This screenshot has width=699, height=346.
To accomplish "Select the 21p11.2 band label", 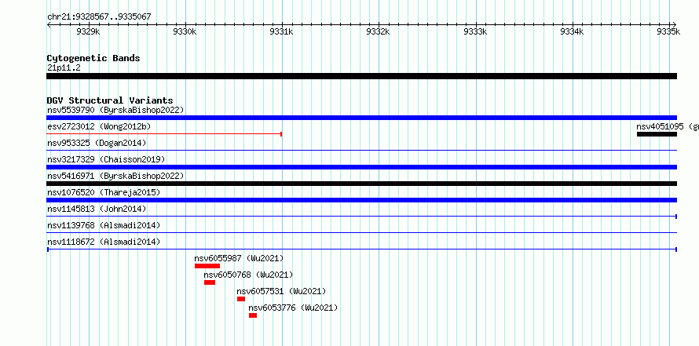I will click(64, 68).
